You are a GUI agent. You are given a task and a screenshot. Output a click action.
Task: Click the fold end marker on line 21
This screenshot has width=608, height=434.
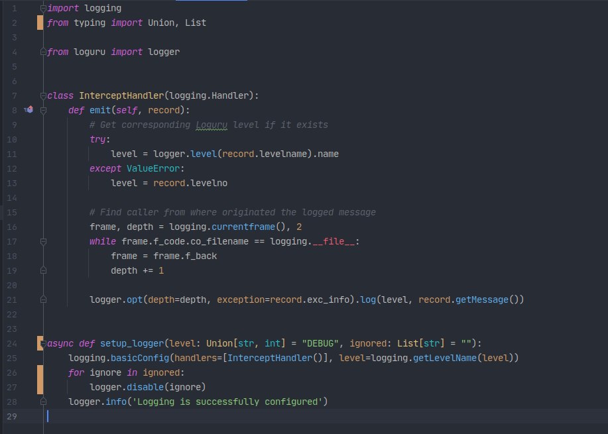click(44, 300)
